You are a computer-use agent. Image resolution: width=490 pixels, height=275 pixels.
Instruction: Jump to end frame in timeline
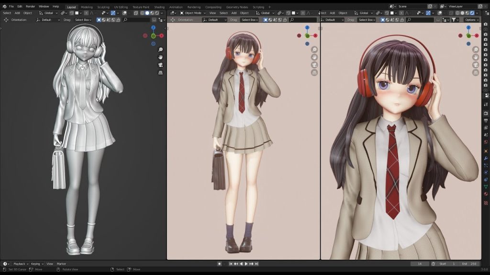coord(256,264)
